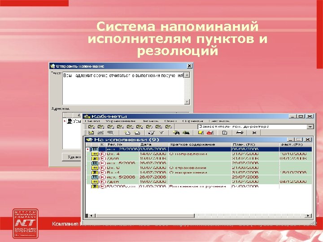Screen dimensions: 323x242
Task: Click the active filter funnel icon
Action: 152,133
